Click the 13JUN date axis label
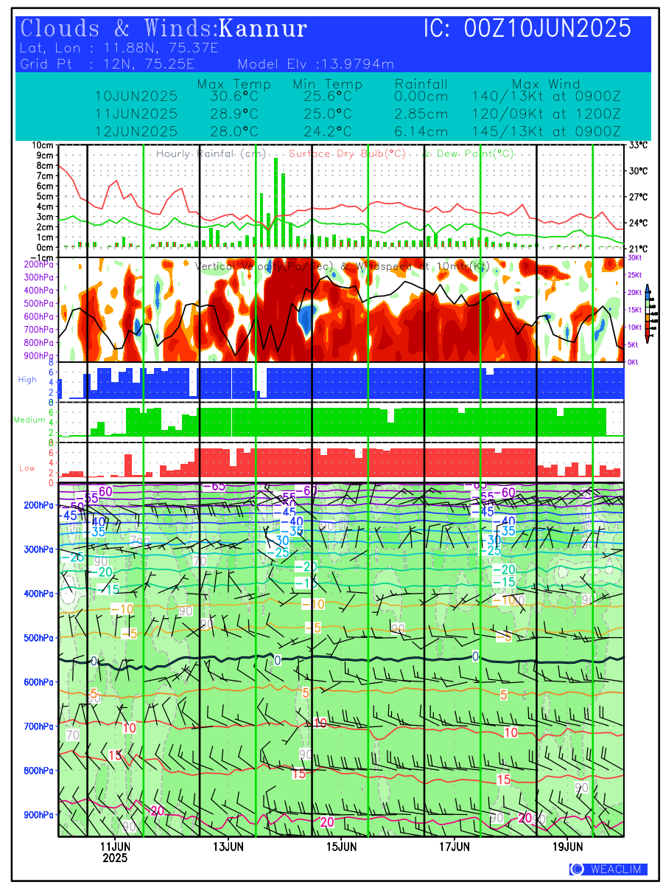This screenshot has height=885, width=663. click(x=228, y=847)
